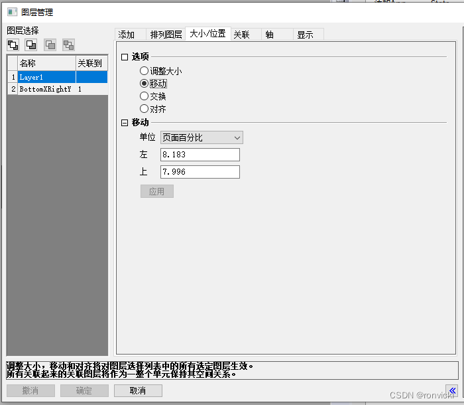The width and height of the screenshot is (464, 405).
Task: Click the 取消 button
Action: 138,390
